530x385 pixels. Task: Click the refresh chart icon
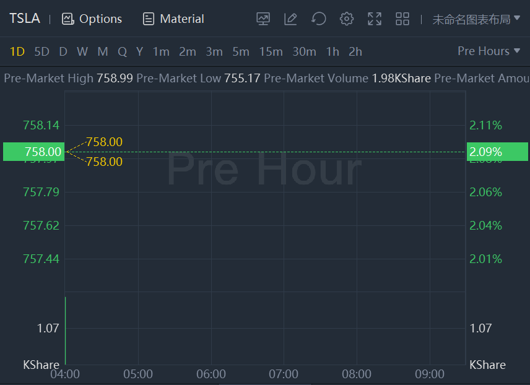pos(319,19)
